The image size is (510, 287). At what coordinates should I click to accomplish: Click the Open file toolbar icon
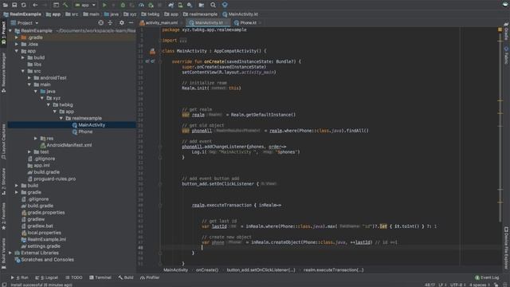(6, 5)
